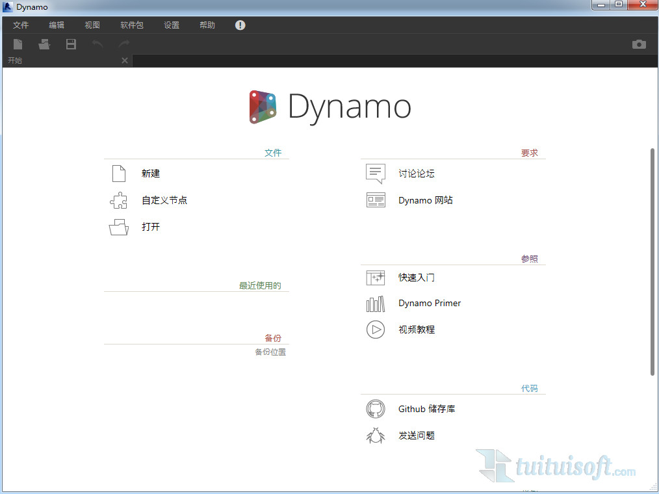Click the speech bubble forum icon
Image resolution: width=659 pixels, height=494 pixels.
376,174
